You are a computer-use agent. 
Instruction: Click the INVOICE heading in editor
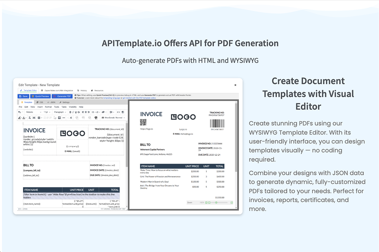(34, 130)
